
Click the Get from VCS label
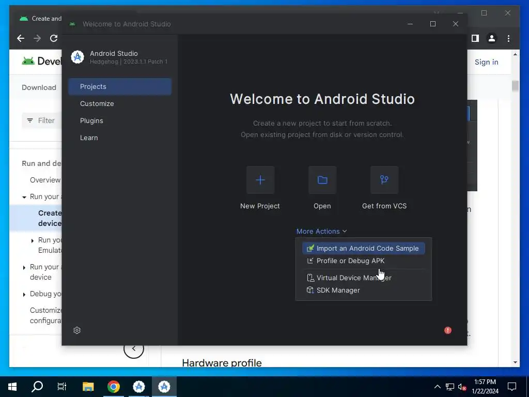pyautogui.click(x=384, y=206)
